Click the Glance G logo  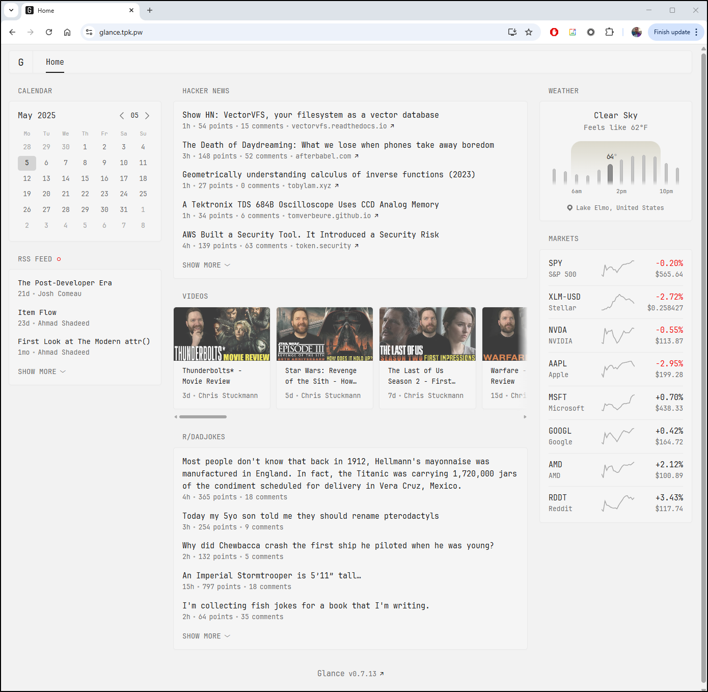[x=21, y=62]
